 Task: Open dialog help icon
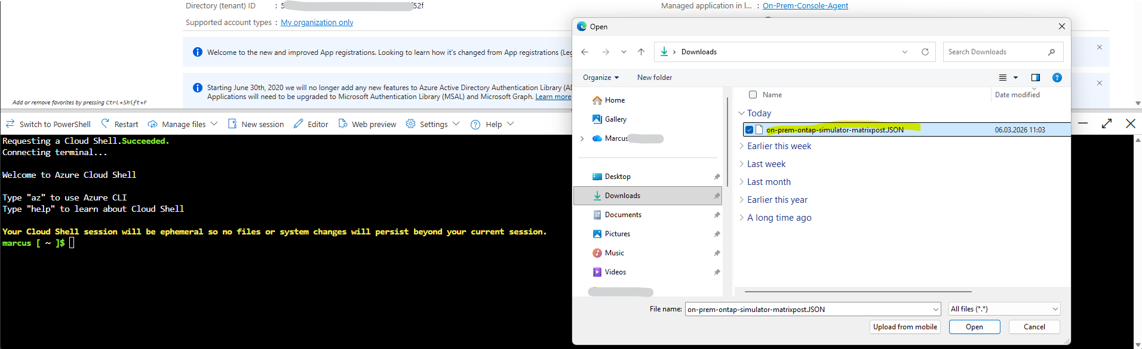click(1057, 78)
